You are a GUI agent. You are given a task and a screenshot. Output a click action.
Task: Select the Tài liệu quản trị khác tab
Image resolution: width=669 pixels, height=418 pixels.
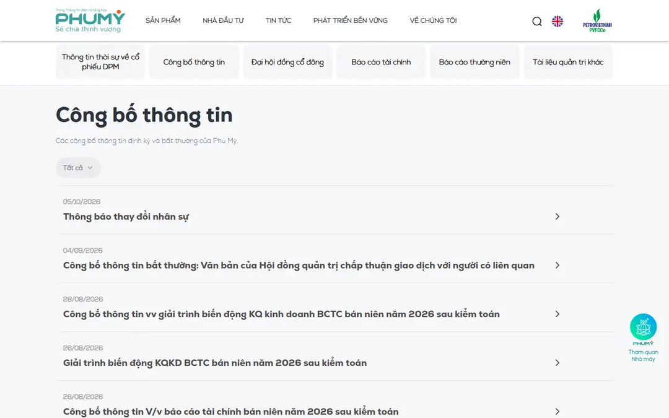pos(568,62)
